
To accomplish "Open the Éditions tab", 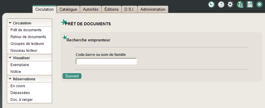I will click(111, 10).
